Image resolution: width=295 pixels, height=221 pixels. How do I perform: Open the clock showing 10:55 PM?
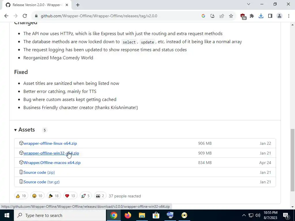270,215
